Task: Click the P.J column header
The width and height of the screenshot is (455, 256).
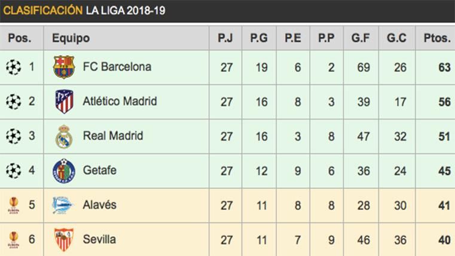Action: click(225, 38)
